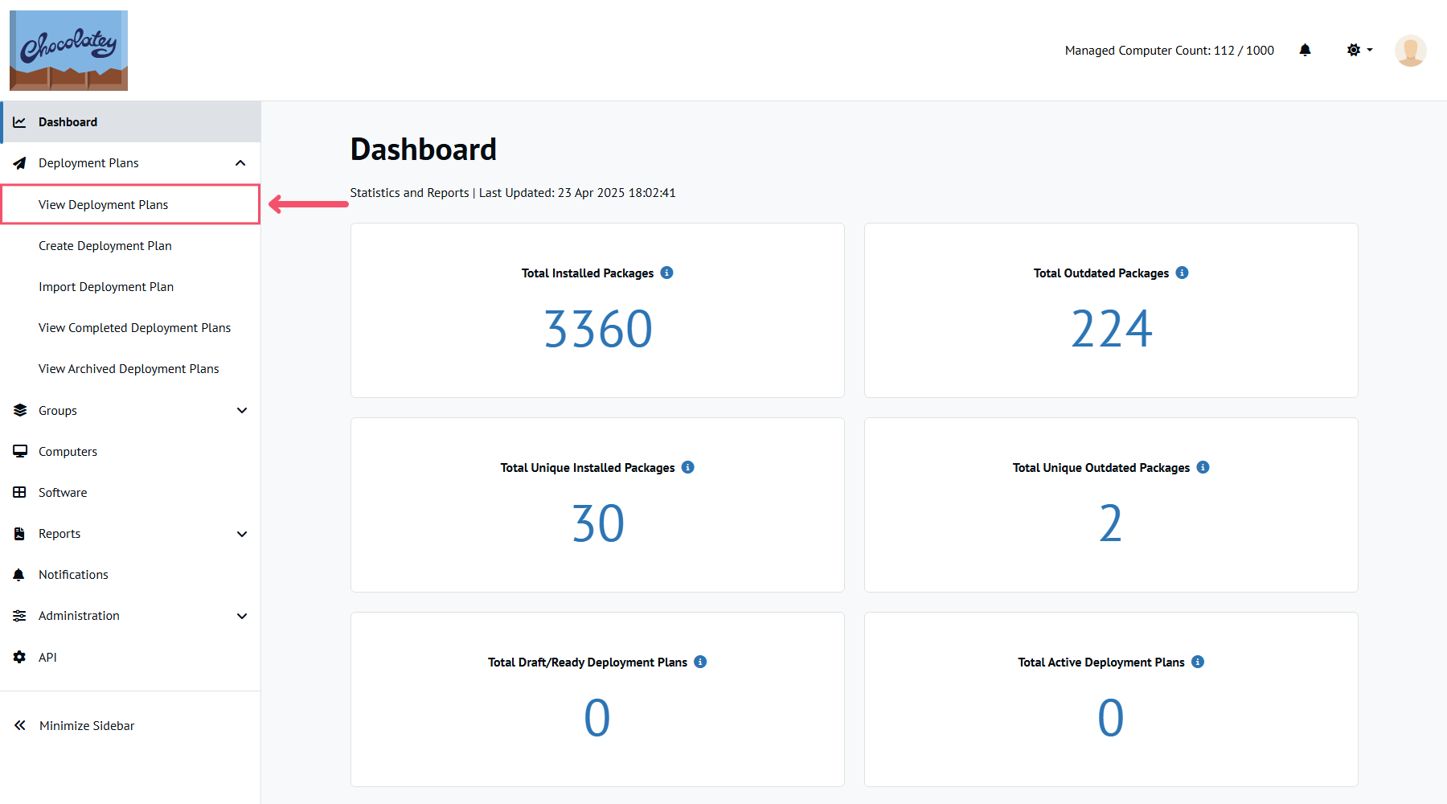Click the 224 outdated packages count
The image size is (1447, 804).
1111,329
